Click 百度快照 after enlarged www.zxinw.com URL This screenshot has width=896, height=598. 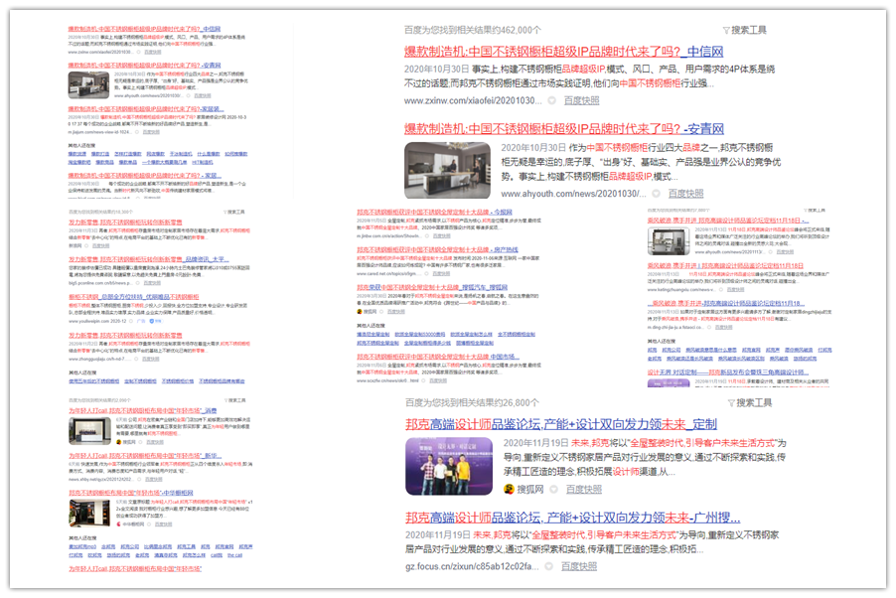click(581, 100)
